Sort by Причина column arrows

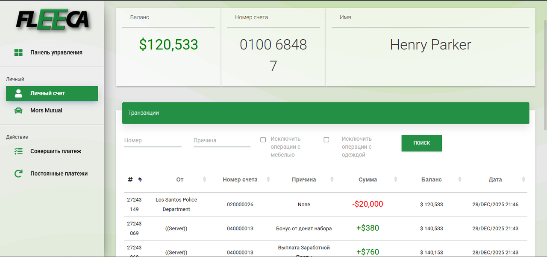tap(332, 180)
